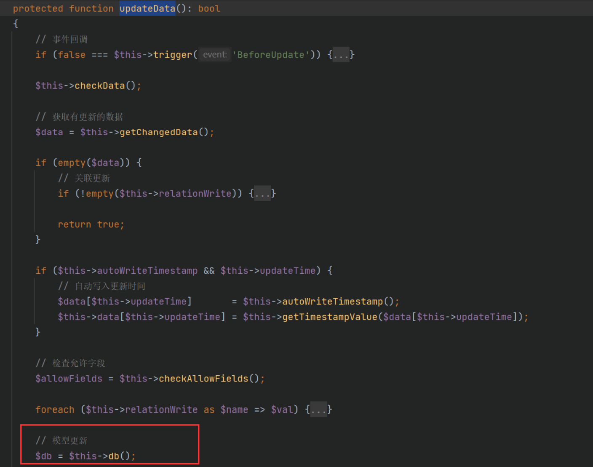Click the 'event:' parameter hint
Image resolution: width=593 pixels, height=467 pixels.
coord(215,55)
